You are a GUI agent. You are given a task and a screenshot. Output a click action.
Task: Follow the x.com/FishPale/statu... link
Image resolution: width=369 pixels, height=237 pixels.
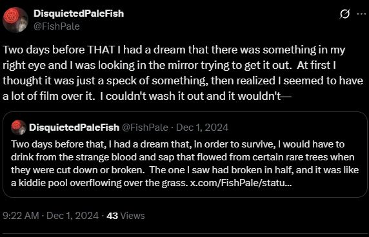(x=241, y=183)
